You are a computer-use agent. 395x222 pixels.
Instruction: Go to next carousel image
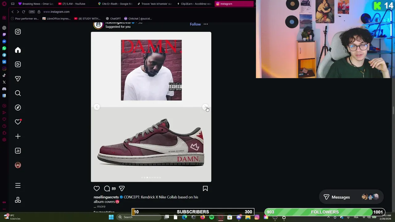[x=205, y=107]
